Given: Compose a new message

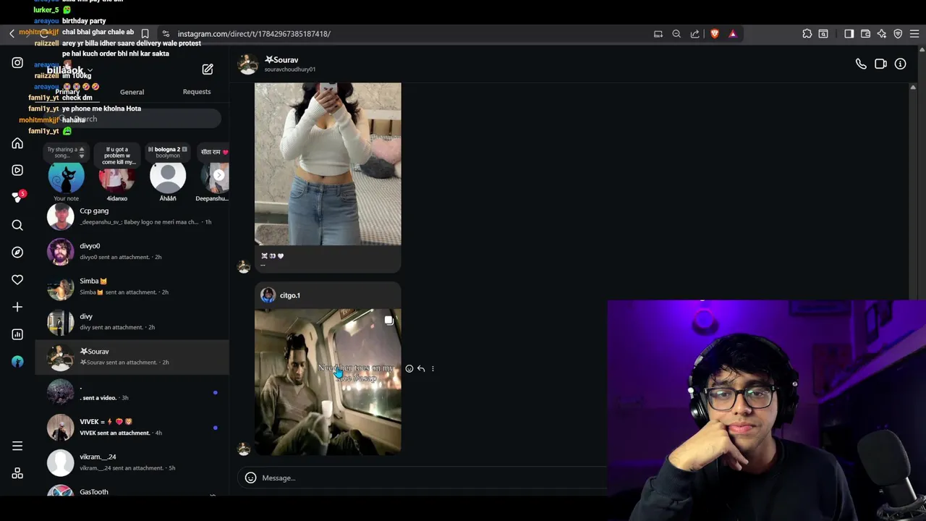Looking at the screenshot, I should (x=208, y=69).
